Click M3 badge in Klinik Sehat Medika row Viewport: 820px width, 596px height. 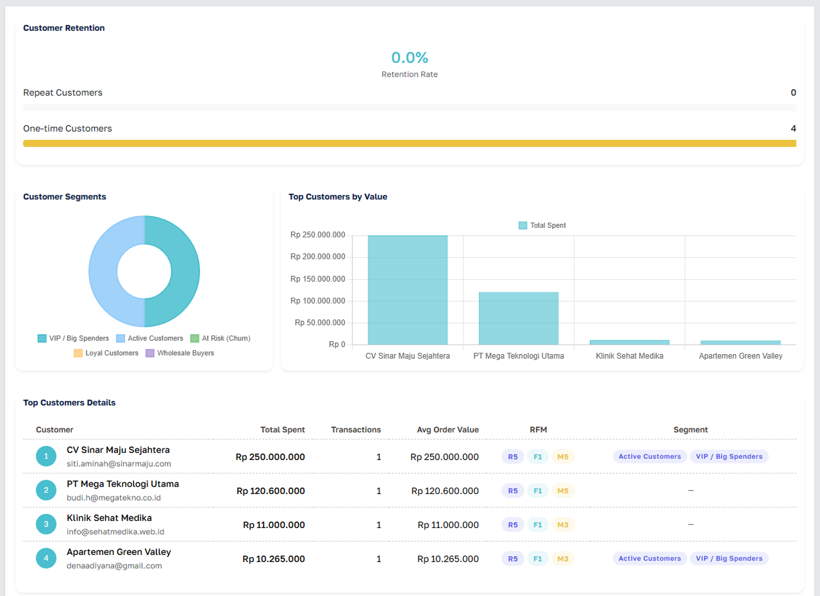point(563,525)
